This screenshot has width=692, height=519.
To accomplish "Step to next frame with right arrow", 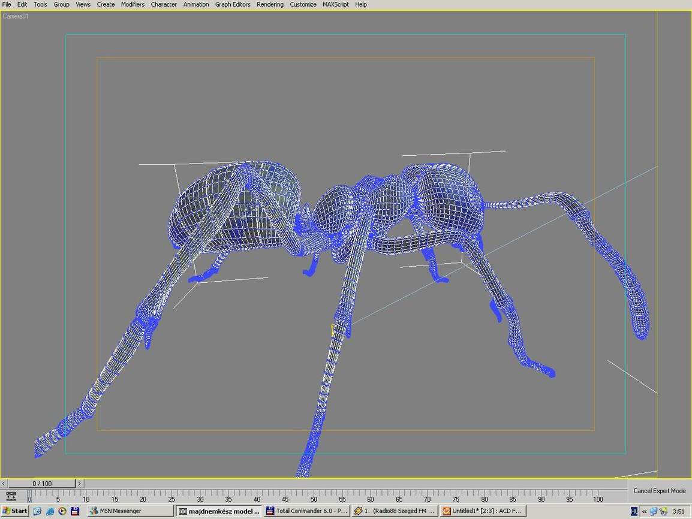I will [79, 484].
